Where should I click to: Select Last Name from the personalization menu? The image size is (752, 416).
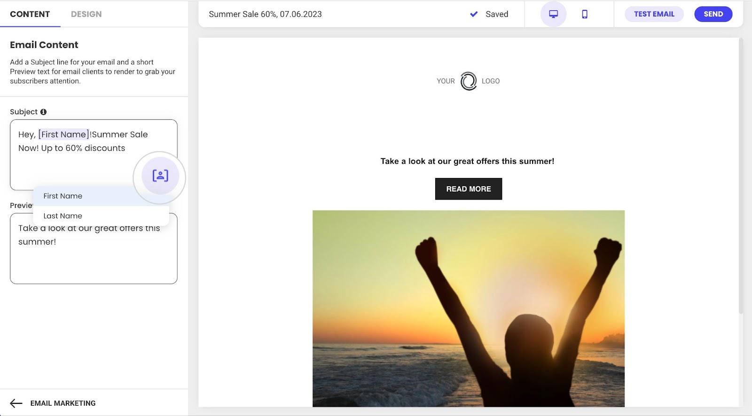tap(101, 216)
